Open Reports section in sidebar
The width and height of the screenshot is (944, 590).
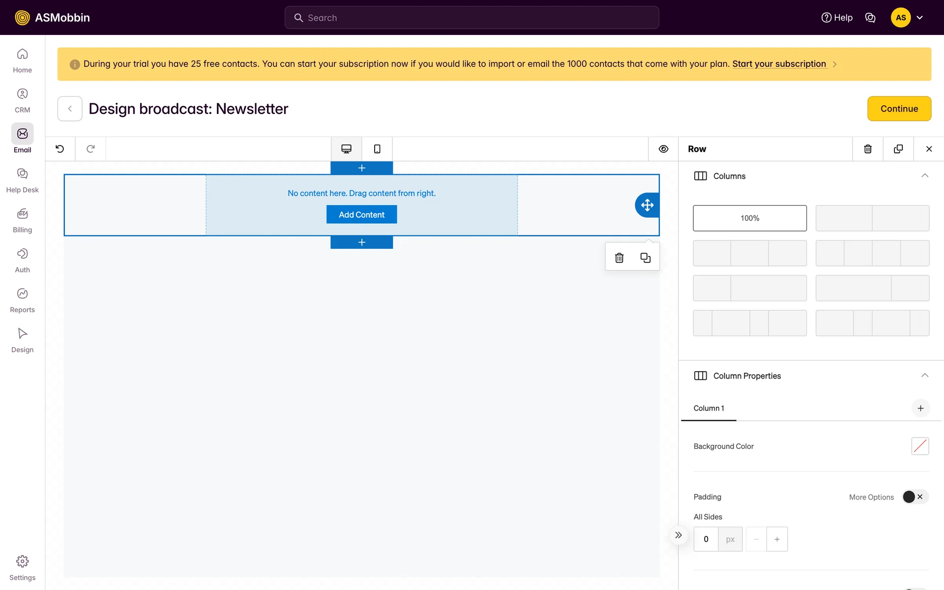(x=22, y=300)
